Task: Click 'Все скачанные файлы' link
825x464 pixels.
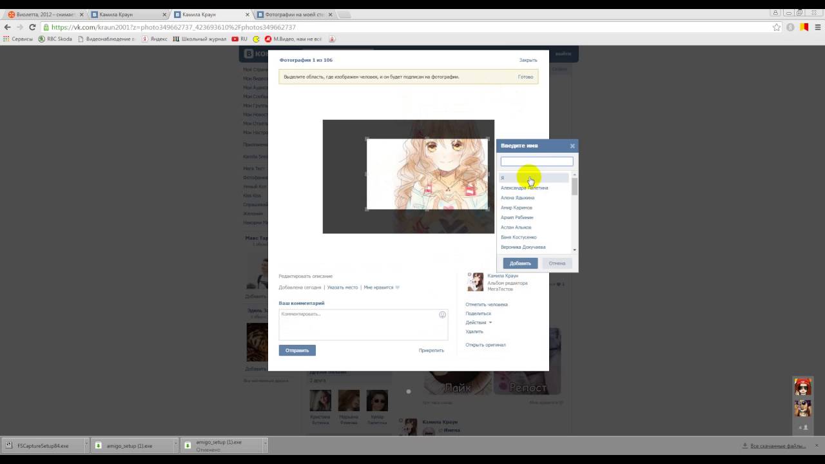Action: 773,445
